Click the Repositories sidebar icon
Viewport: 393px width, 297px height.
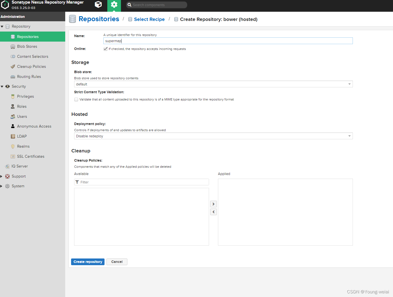point(13,37)
